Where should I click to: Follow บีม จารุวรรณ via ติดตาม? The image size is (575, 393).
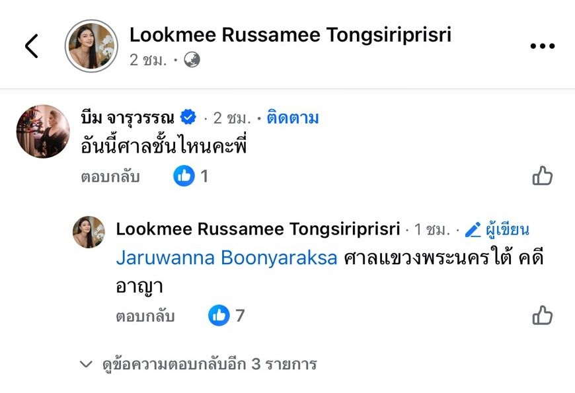point(292,118)
